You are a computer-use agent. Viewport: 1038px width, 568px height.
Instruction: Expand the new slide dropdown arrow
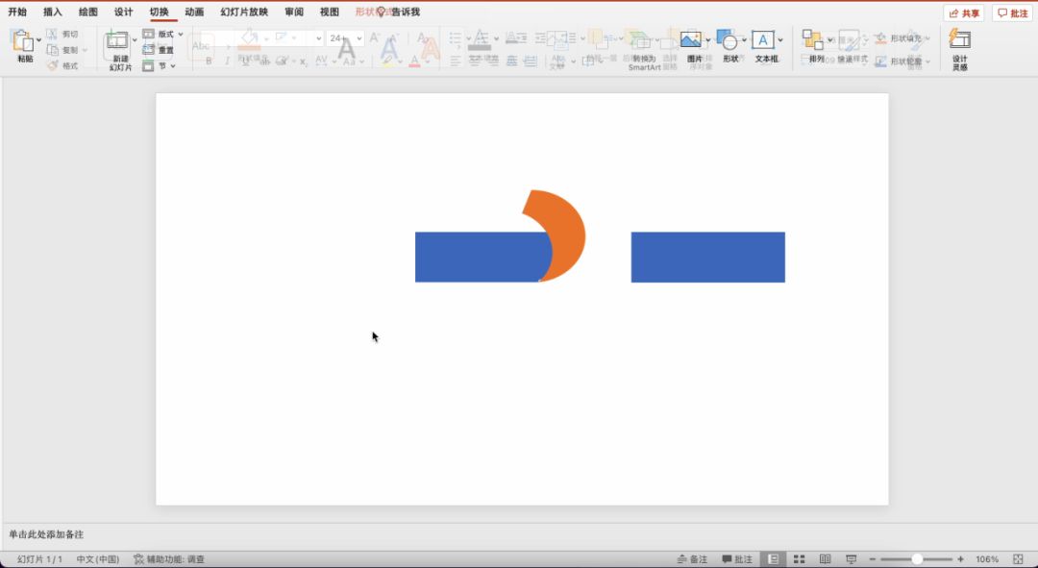click(x=135, y=41)
